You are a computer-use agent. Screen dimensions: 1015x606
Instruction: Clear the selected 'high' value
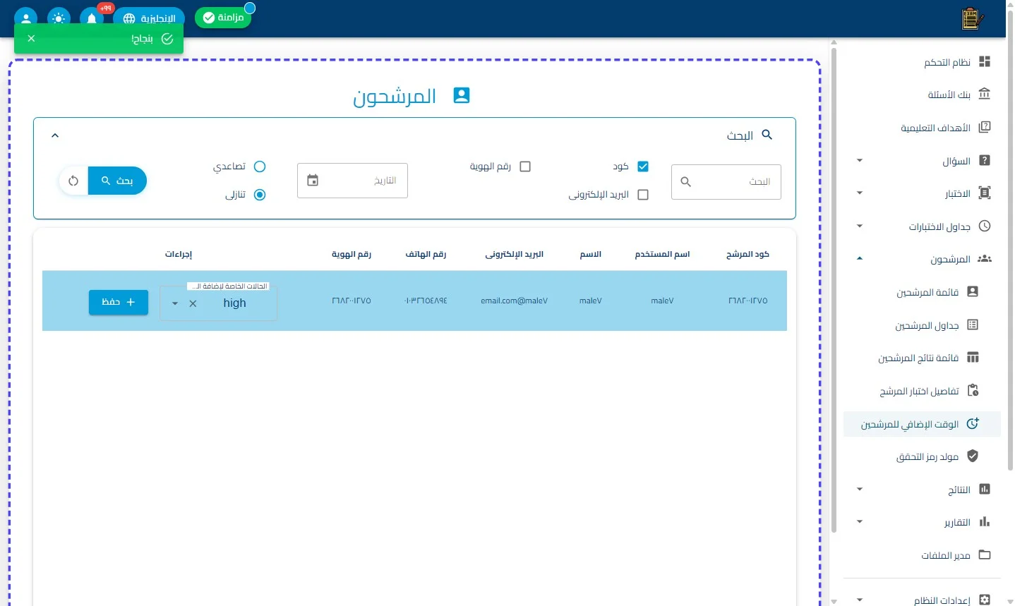coord(193,303)
